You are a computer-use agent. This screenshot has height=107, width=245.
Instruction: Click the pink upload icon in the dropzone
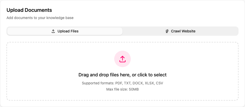click(122, 59)
